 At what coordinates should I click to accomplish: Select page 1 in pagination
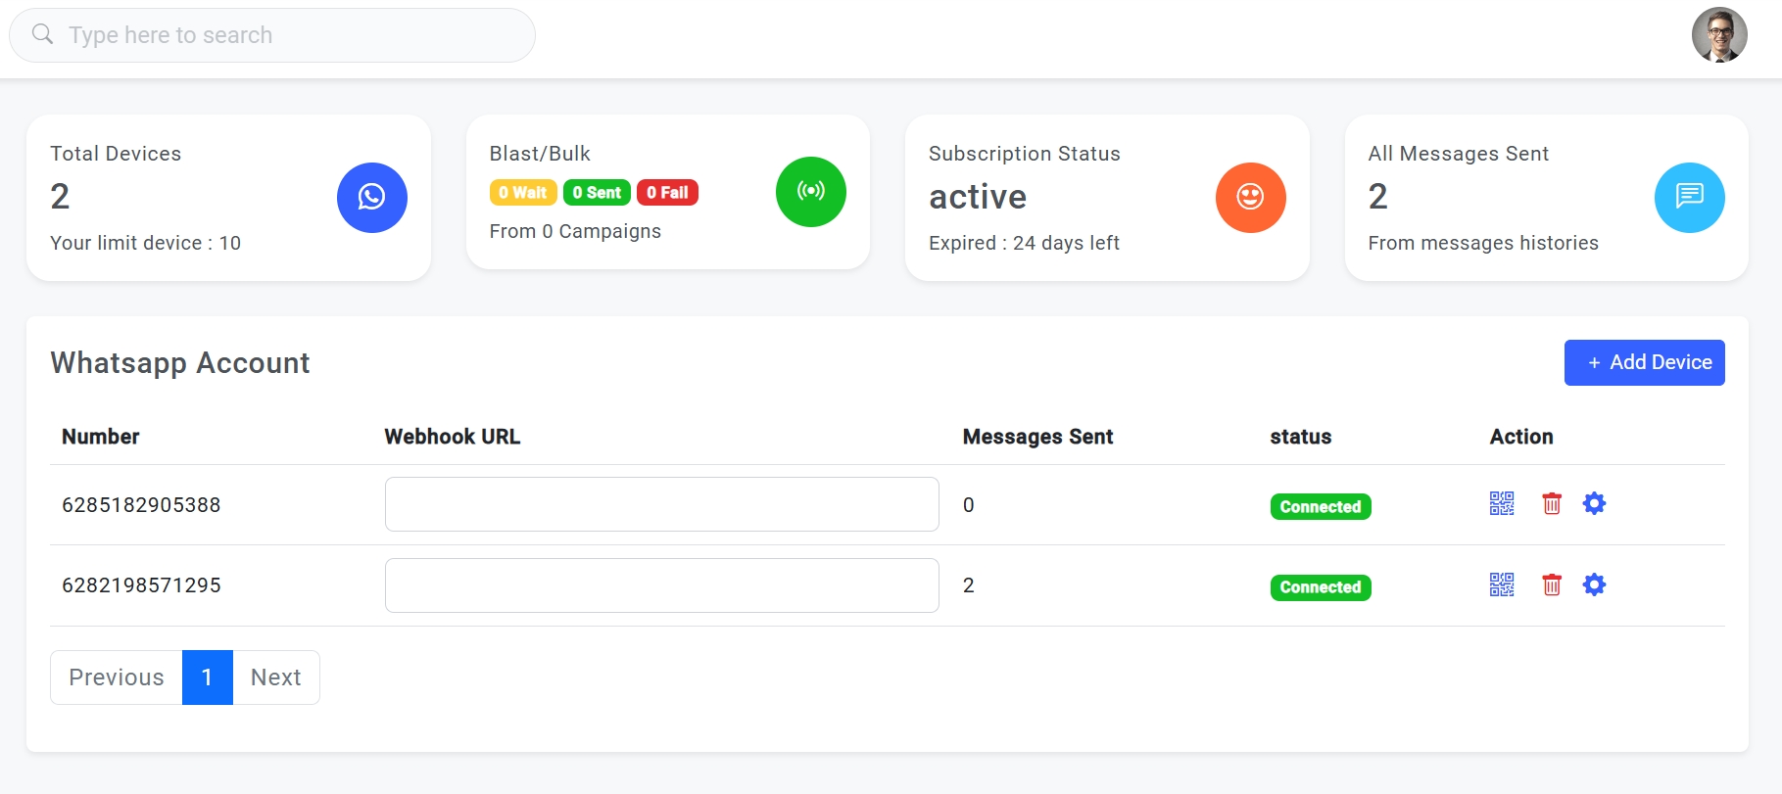207,677
